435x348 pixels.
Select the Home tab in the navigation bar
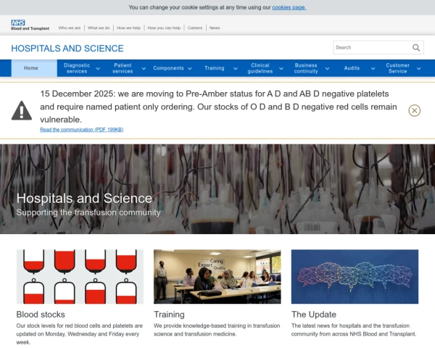[x=34, y=68]
